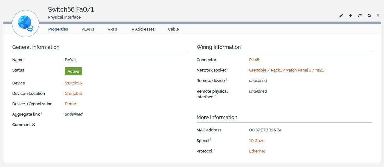Click the green Active status badge
Viewport: 384px width, 167px height.
[x=73, y=71]
